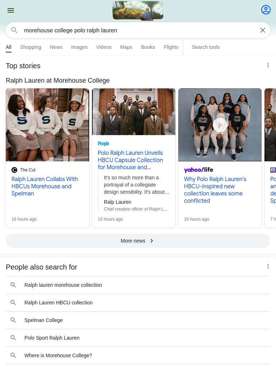Click the search magnifier icon in search box
The height and width of the screenshot is (368, 276).
14,30
